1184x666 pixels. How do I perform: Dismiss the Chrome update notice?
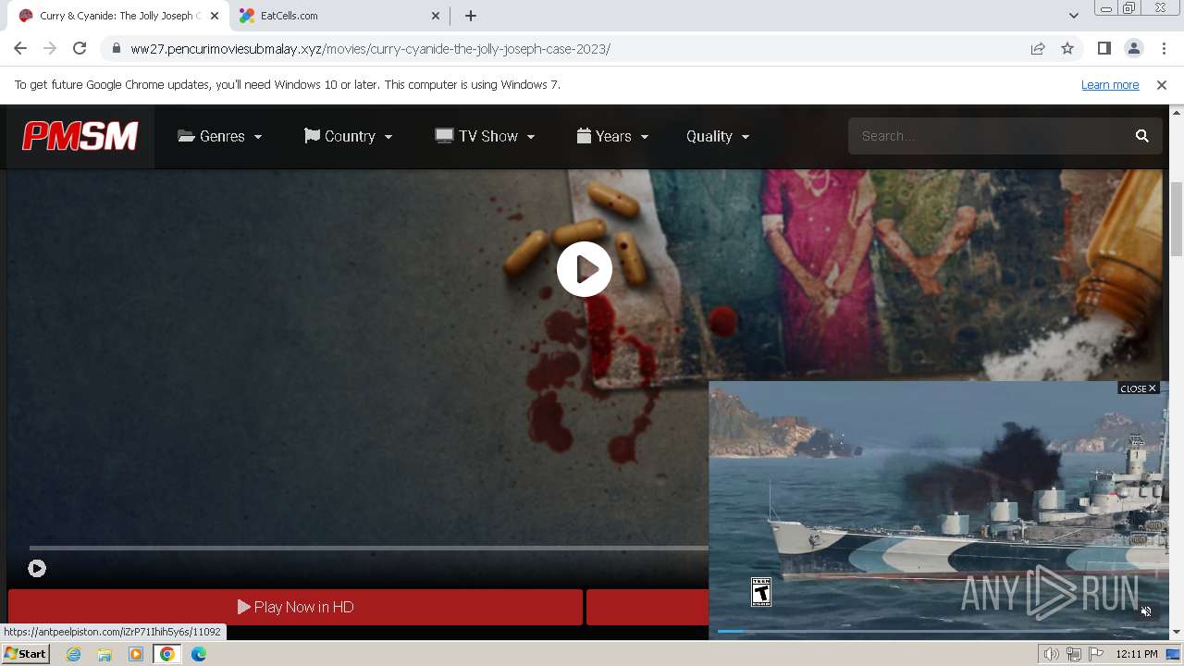click(x=1162, y=84)
